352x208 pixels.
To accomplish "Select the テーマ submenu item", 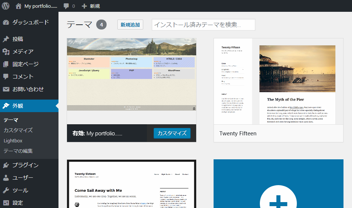I will coord(11,120).
